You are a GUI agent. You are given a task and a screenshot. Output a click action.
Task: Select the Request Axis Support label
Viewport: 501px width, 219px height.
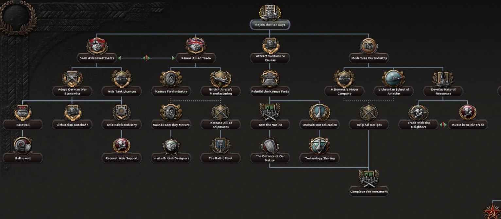click(x=122, y=158)
